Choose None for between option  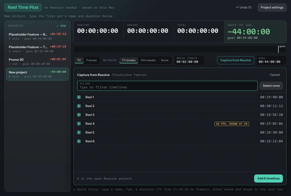(x=165, y=60)
